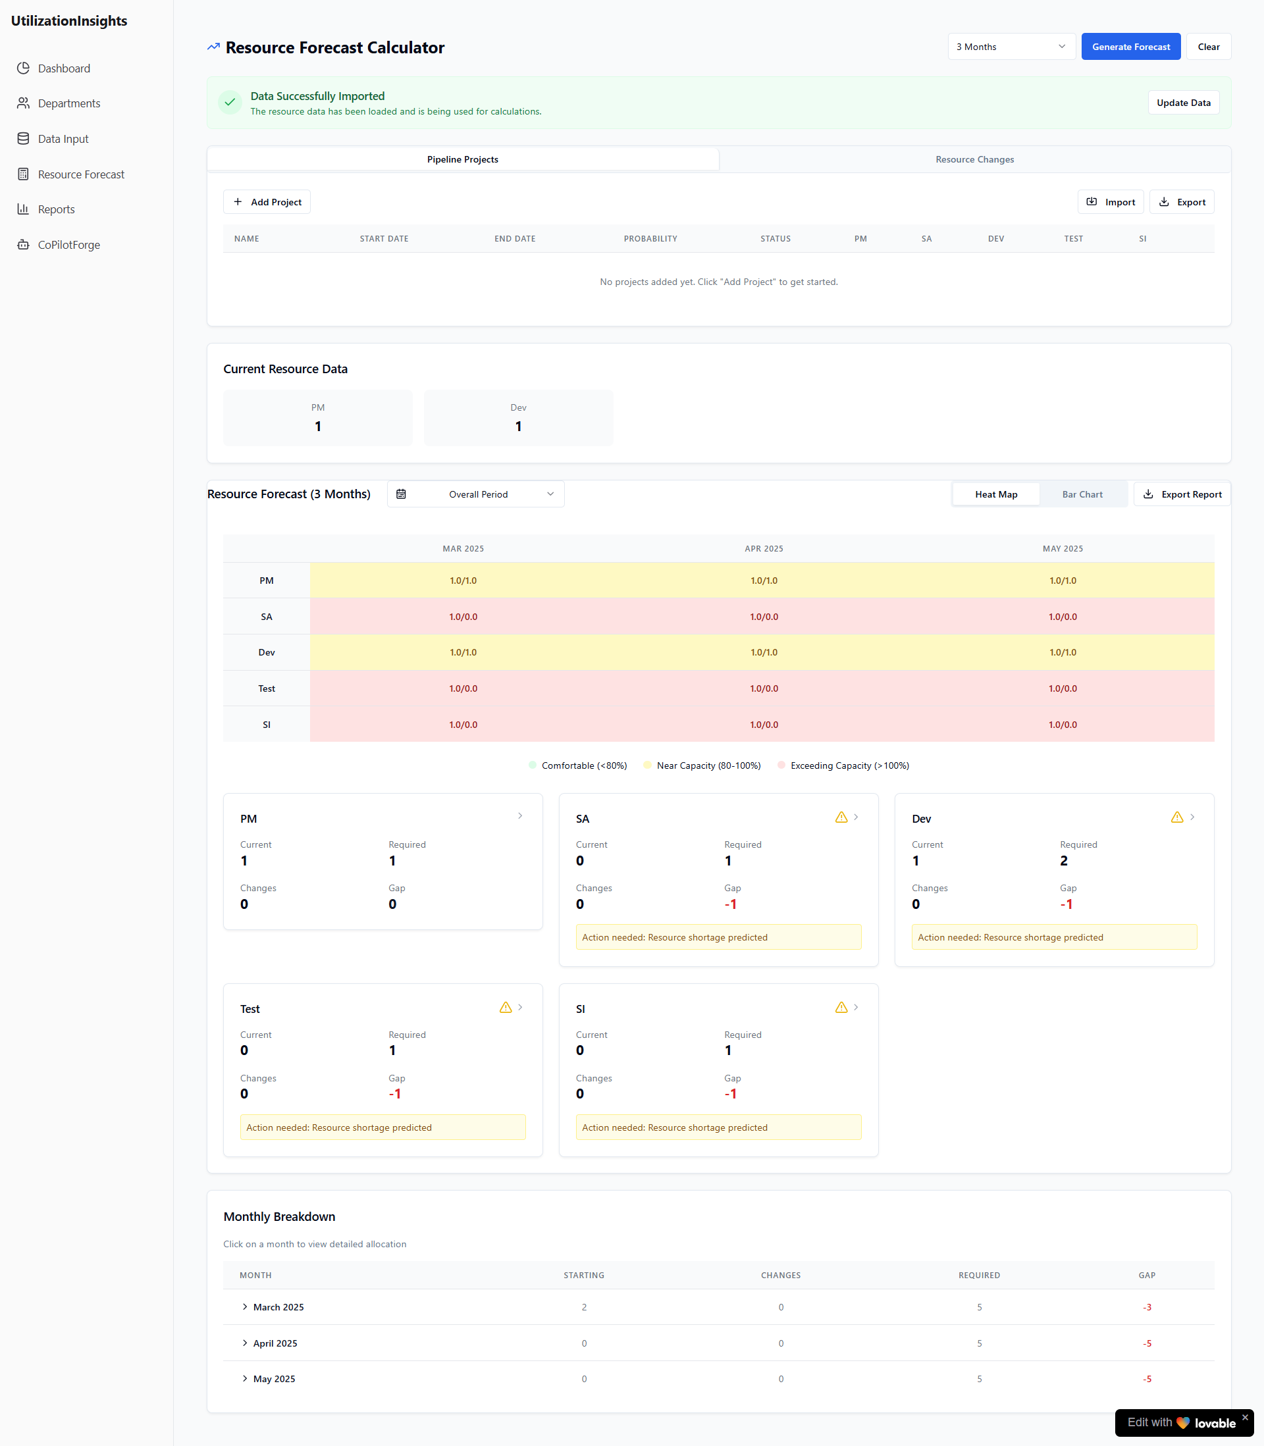Select the Resource Changes tab
The height and width of the screenshot is (1446, 1264).
coord(974,159)
